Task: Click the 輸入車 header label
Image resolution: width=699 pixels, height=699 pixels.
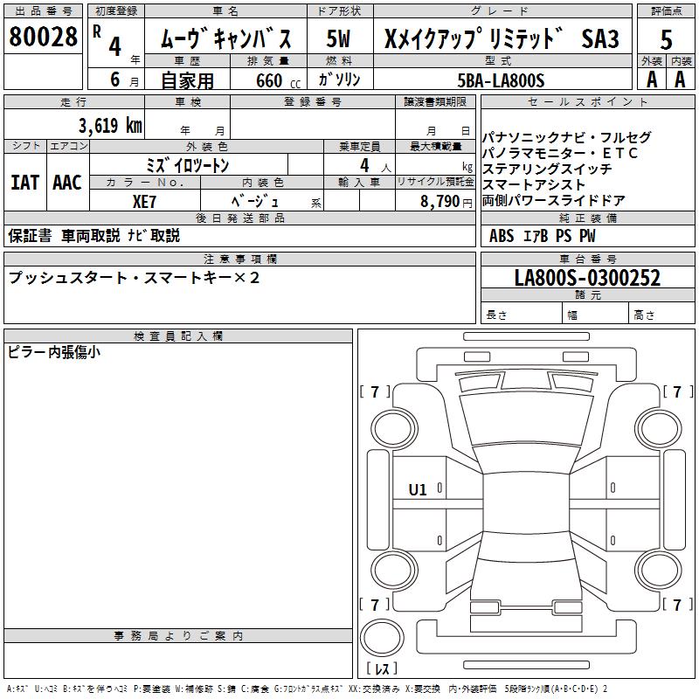Action: pos(359,183)
